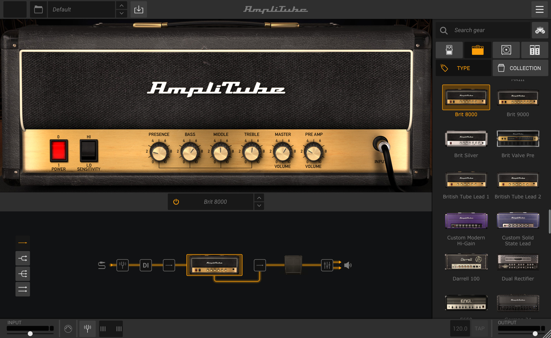
Task: Select the cabinet block in chain
Action: click(293, 265)
